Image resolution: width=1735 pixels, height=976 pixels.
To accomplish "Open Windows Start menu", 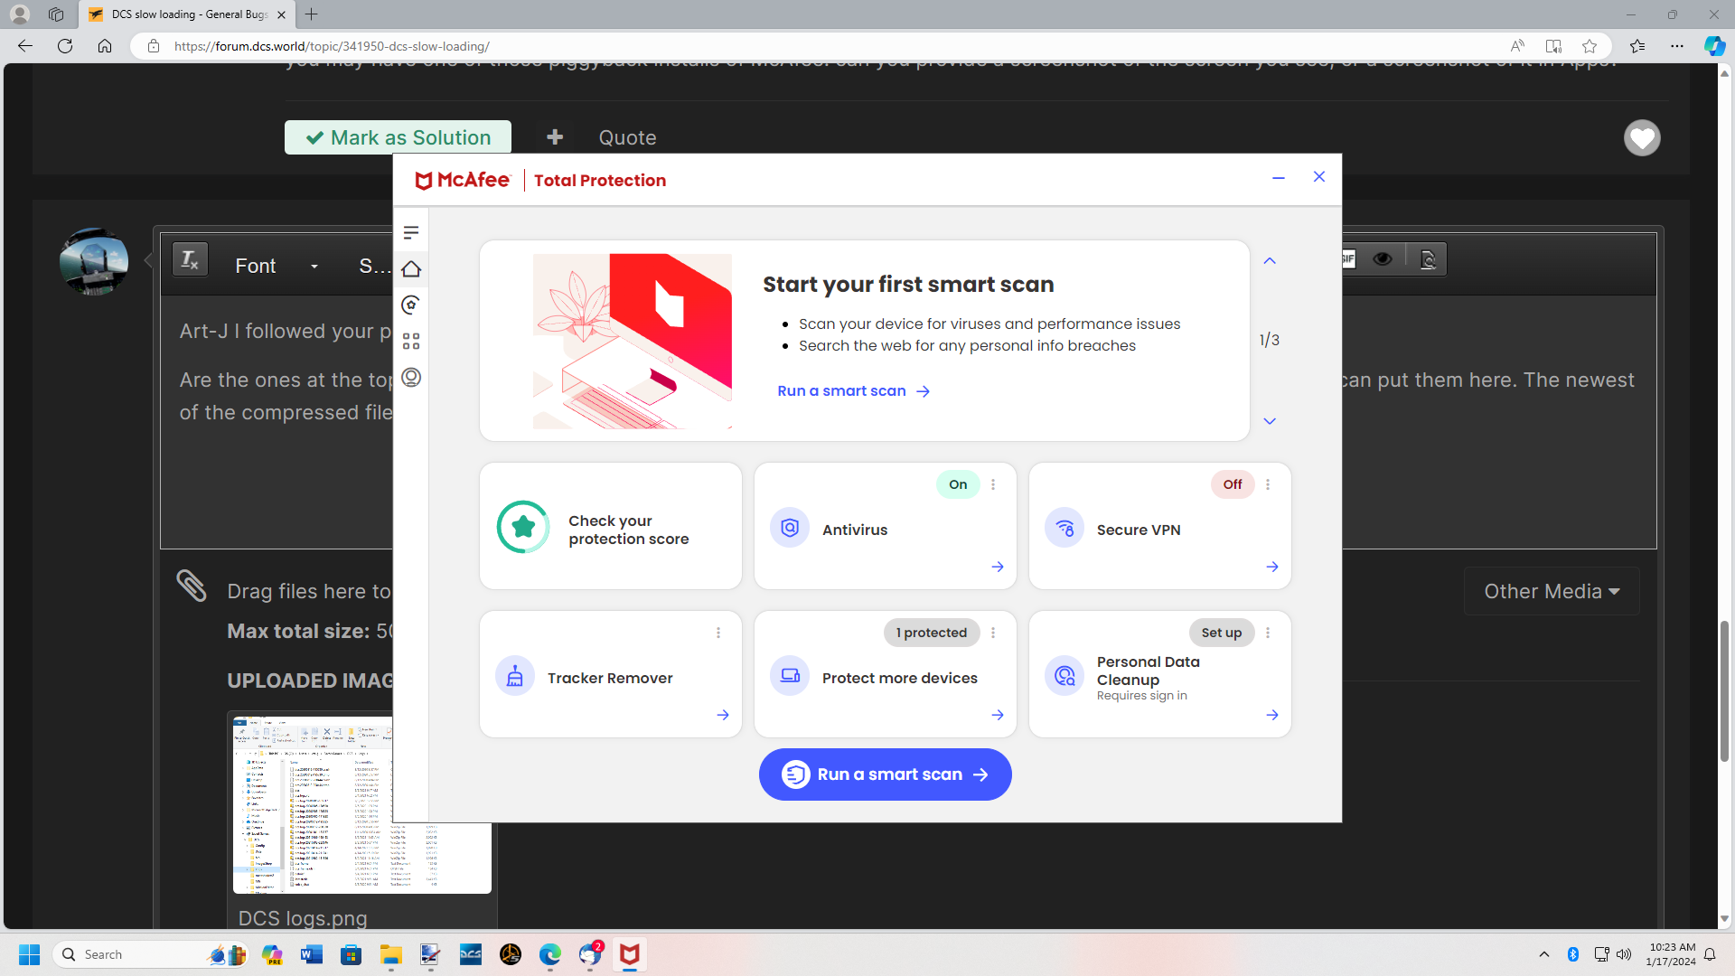I will [29, 954].
